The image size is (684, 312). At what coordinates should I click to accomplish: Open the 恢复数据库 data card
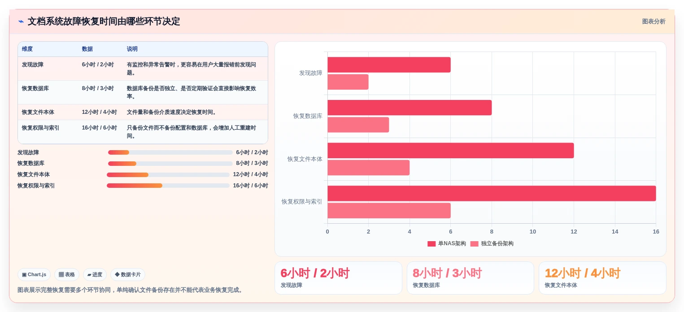click(471, 278)
